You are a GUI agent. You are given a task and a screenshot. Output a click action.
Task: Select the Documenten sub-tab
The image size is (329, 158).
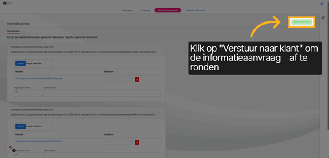(x=13, y=31)
